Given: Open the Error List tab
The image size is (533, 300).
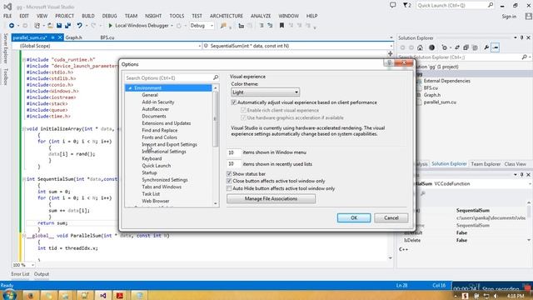Looking at the screenshot, I should (20, 274).
